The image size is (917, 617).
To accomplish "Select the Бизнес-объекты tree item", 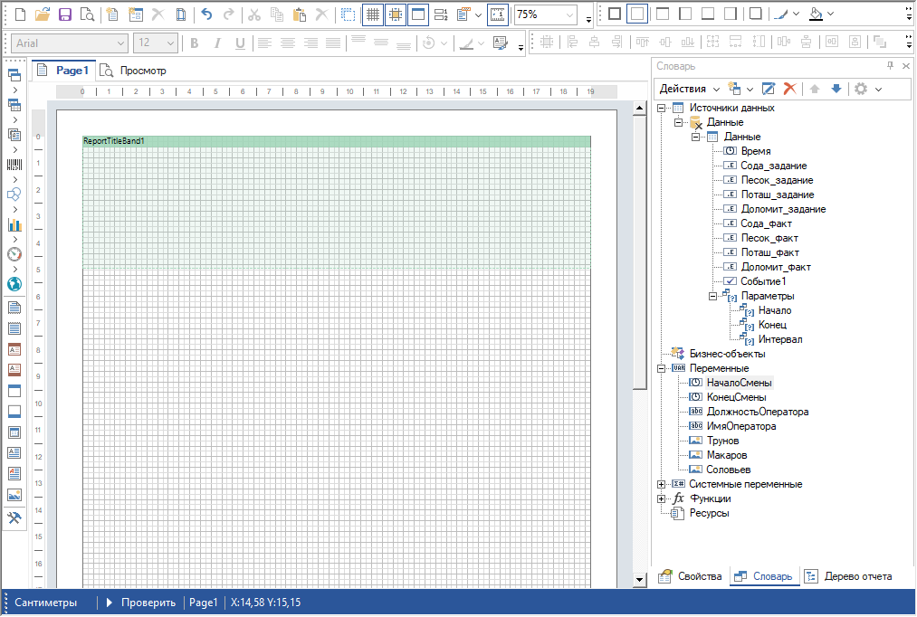I will (727, 354).
